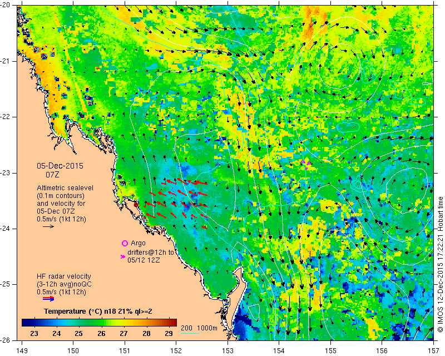Viewport: 445px width, 356px height.
Task: Click the Temperature (°C) n18 21% ql>=2 title
Action: pyautogui.click(x=98, y=311)
